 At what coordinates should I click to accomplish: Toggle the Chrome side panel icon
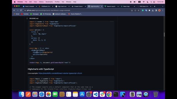click(x=156, y=10)
